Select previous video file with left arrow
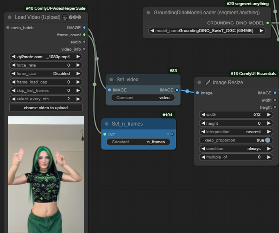Image resolution: width=279 pixels, height=233 pixels. coord(14,57)
